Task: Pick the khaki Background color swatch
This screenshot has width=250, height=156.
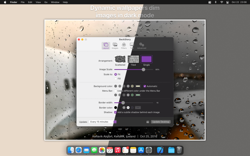Action: (x=132, y=86)
